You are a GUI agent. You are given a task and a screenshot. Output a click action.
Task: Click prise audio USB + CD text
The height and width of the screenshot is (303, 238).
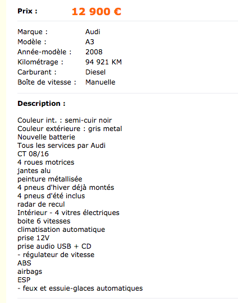(54, 246)
